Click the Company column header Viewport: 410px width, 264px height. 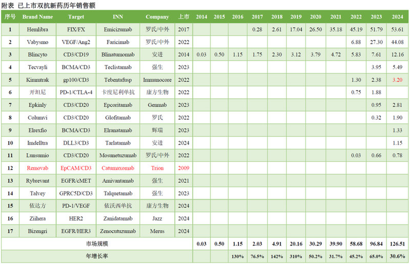point(157,17)
